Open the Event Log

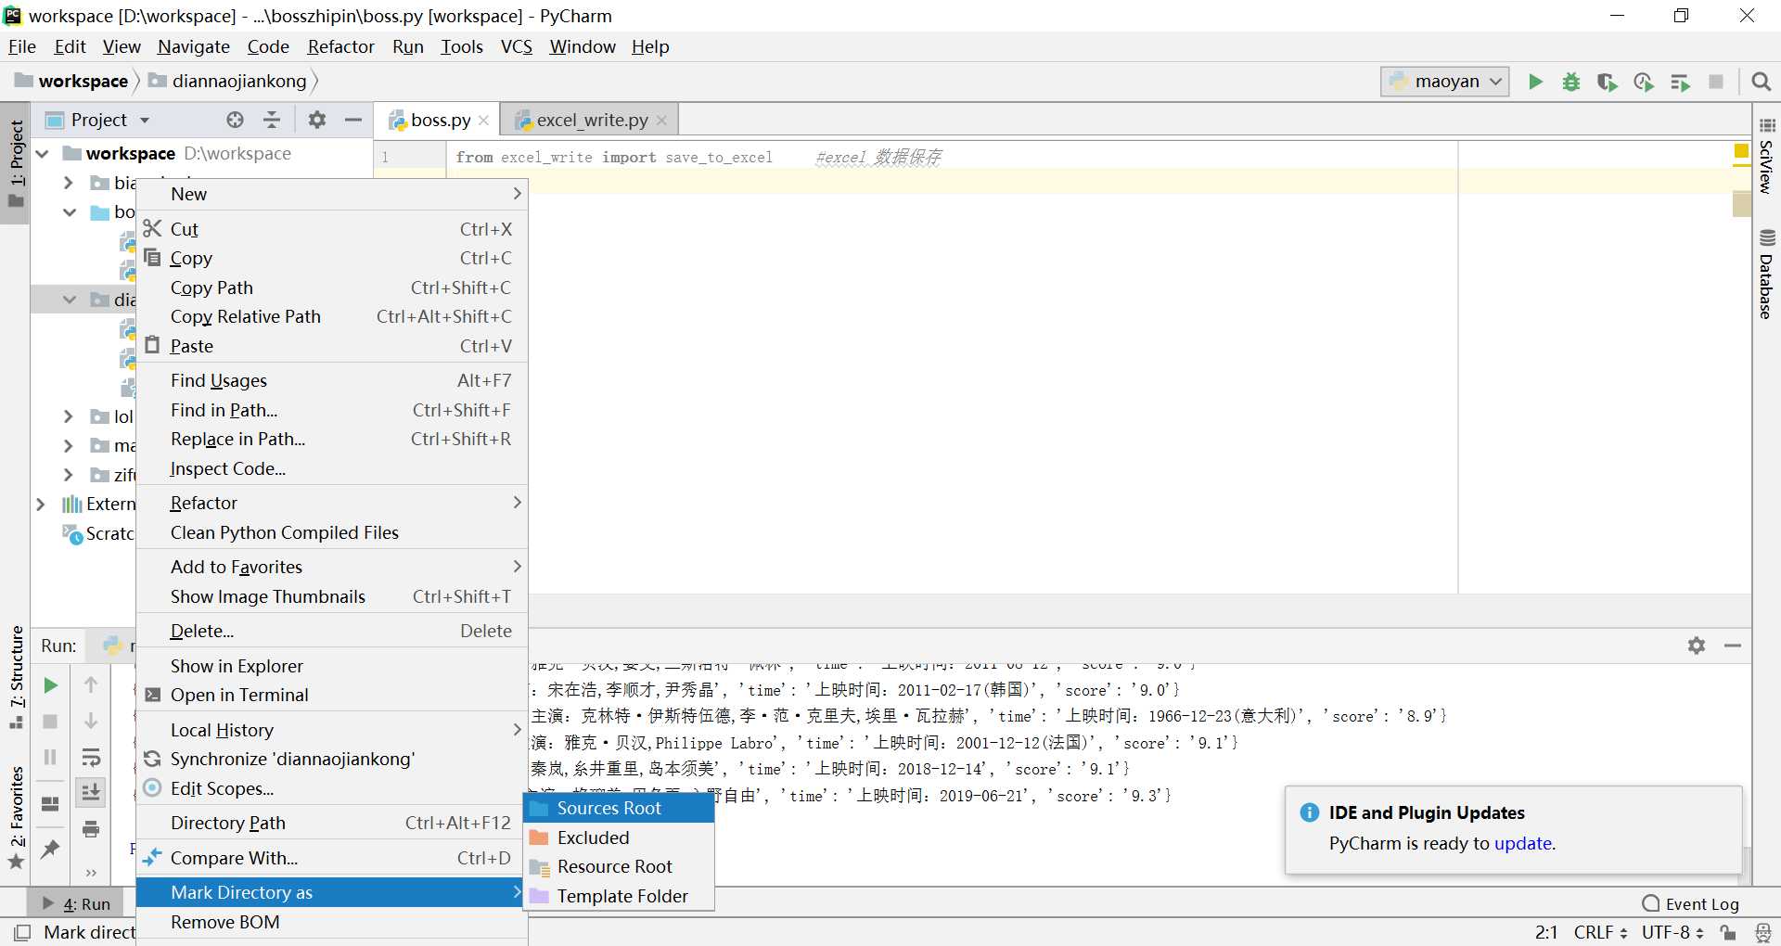(x=1691, y=903)
